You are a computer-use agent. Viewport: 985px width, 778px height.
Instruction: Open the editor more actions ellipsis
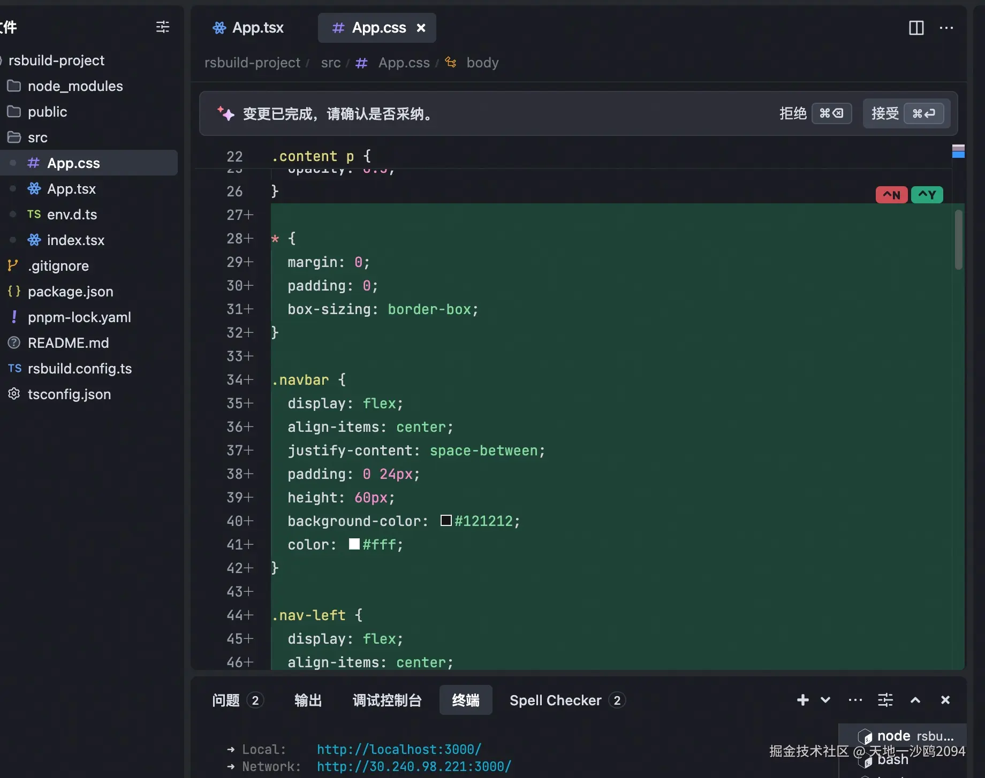pyautogui.click(x=946, y=28)
